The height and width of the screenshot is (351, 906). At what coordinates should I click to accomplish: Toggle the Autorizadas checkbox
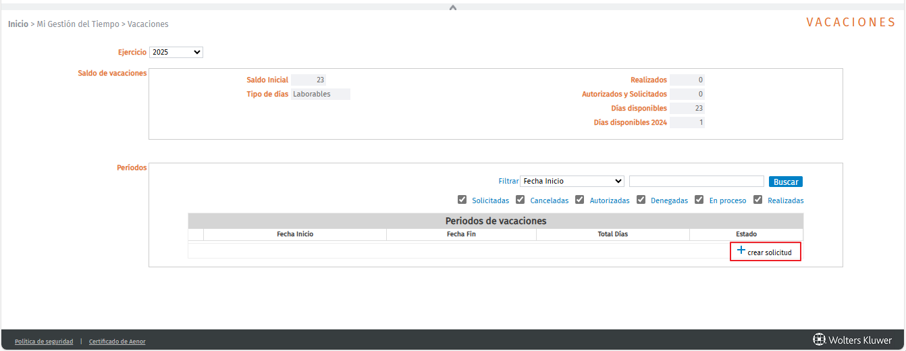(581, 200)
